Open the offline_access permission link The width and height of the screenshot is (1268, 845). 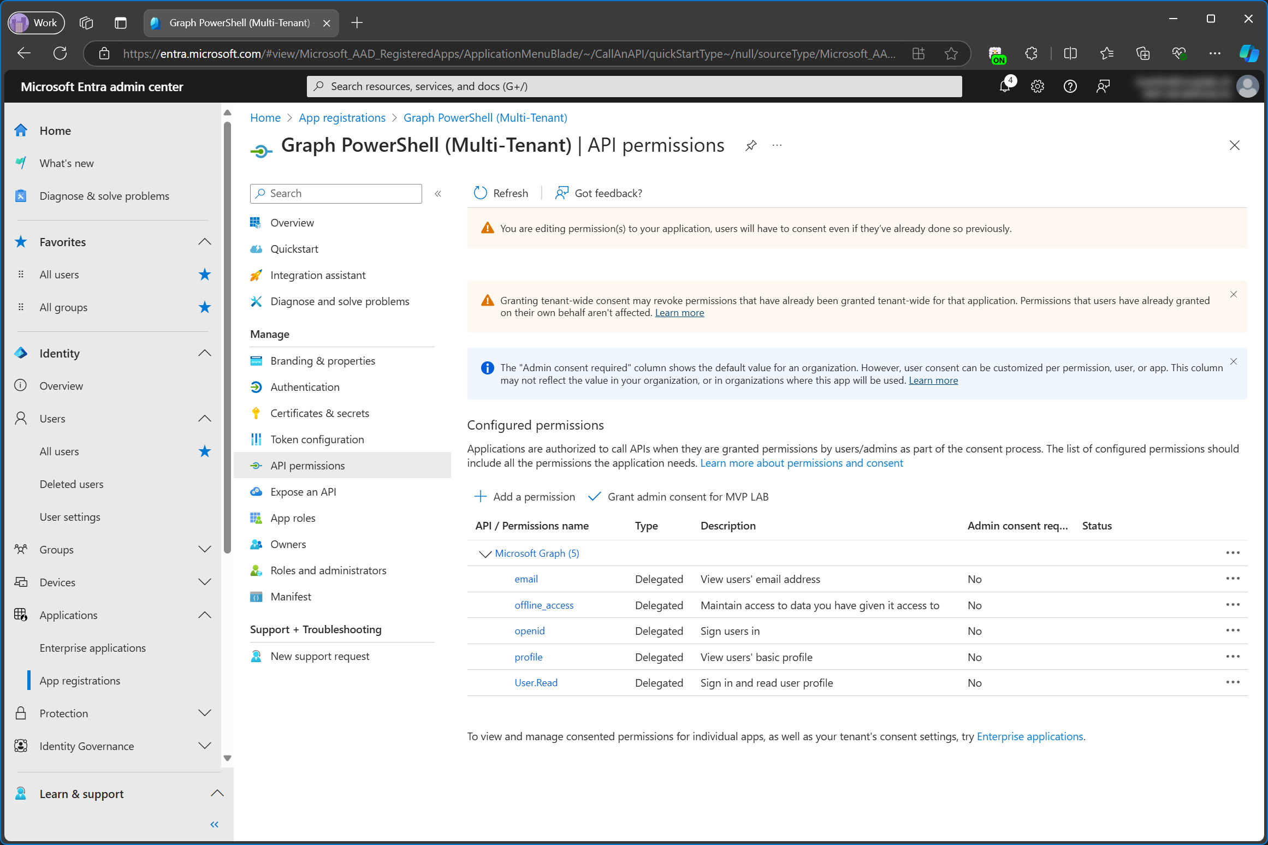point(544,605)
